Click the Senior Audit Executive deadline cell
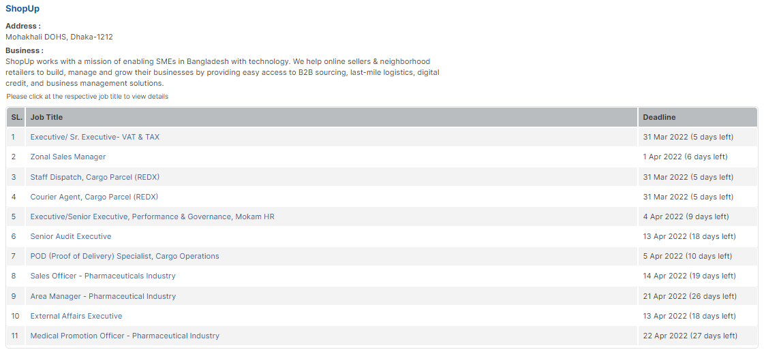This screenshot has height=354, width=764. 698,236
